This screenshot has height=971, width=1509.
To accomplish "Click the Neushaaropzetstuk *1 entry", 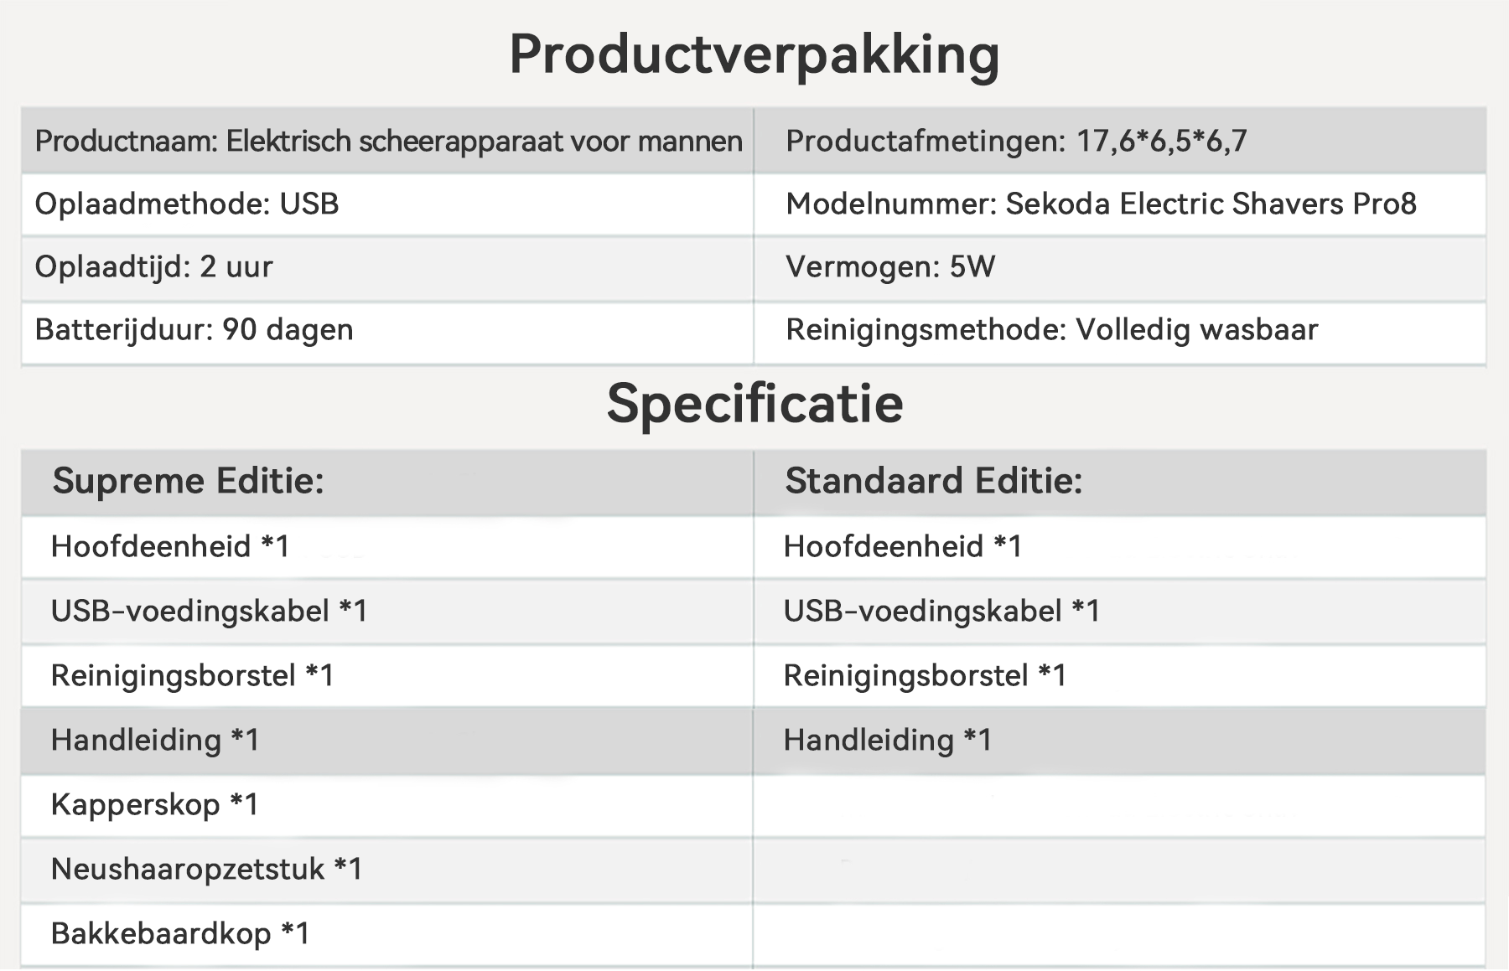I will 207,870.
